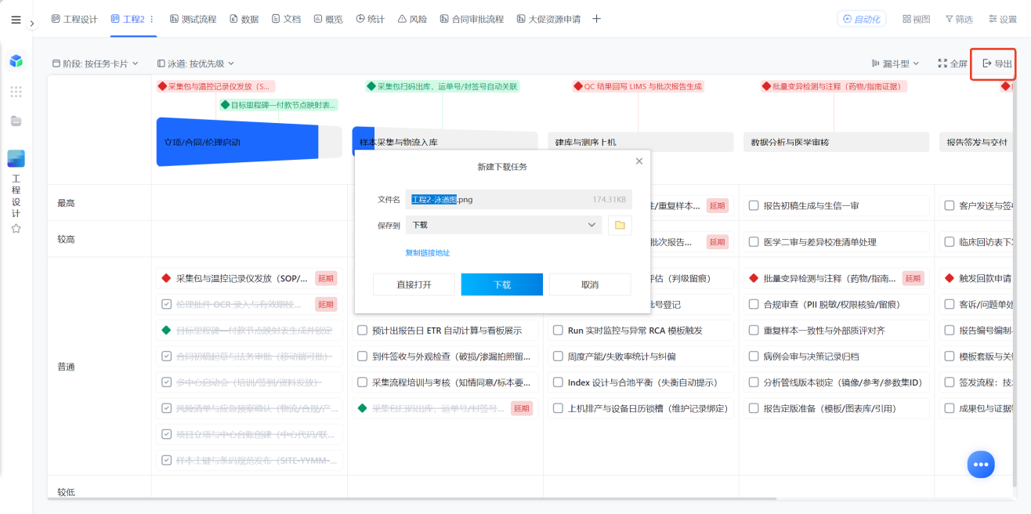Click the 自动化 automation button
1031x514 pixels.
[861, 19]
